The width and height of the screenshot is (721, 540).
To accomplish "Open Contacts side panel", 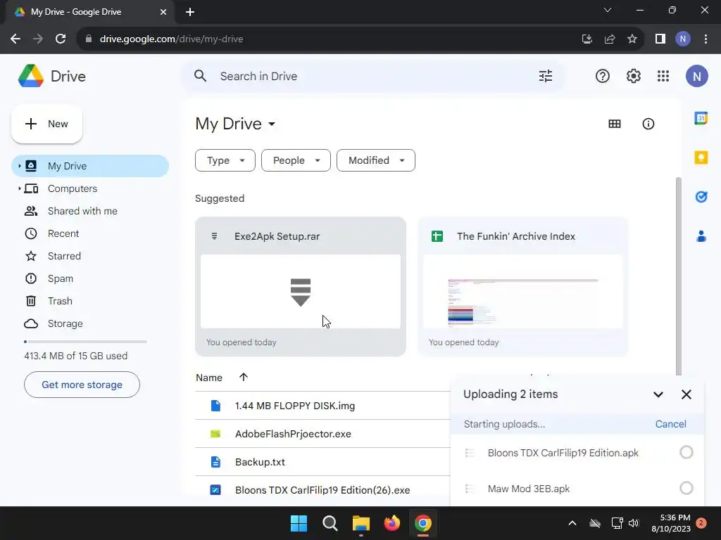I will pyautogui.click(x=701, y=236).
